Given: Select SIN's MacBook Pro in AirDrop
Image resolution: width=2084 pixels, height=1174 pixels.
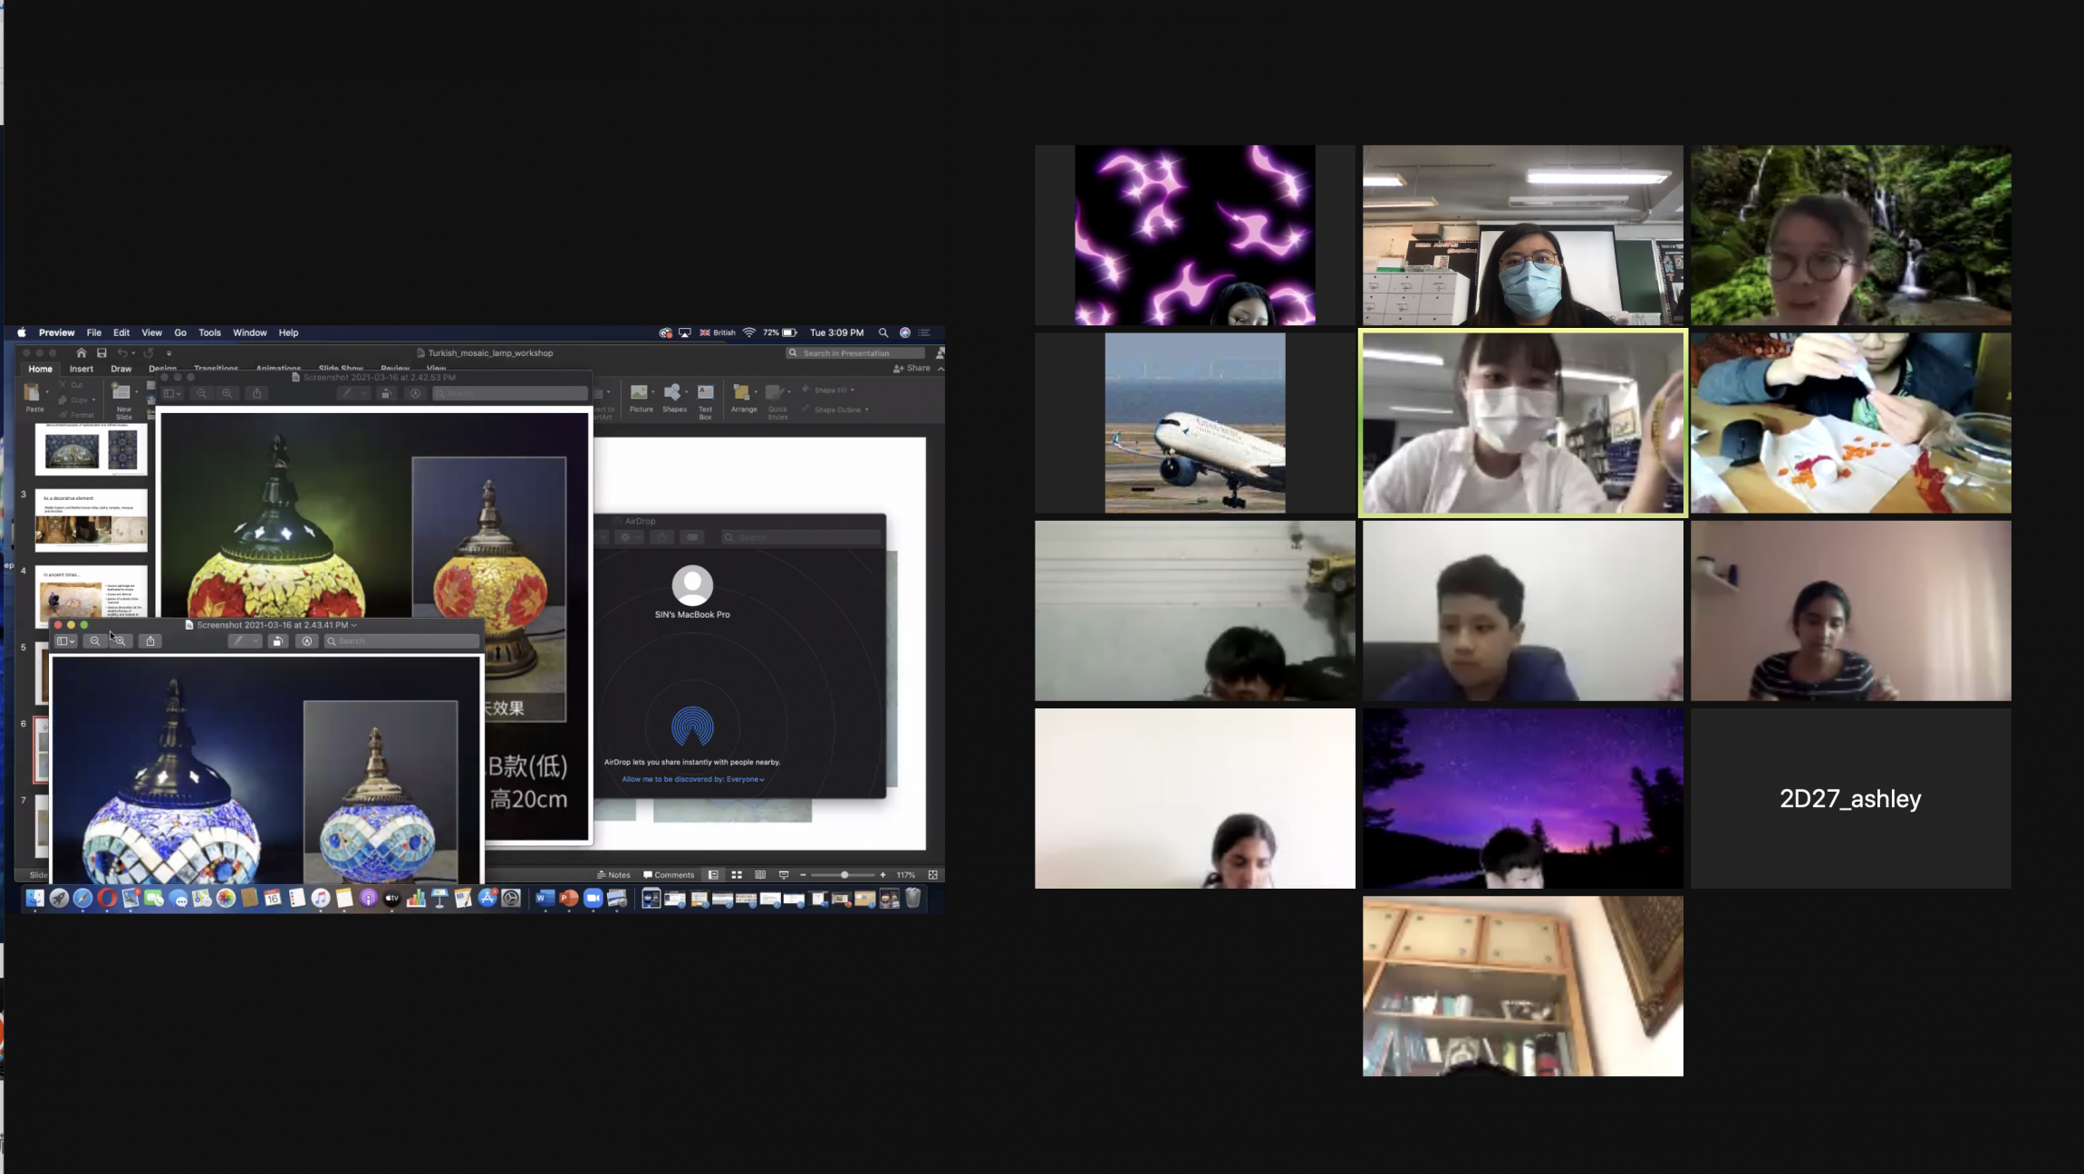Looking at the screenshot, I should click(x=692, y=592).
